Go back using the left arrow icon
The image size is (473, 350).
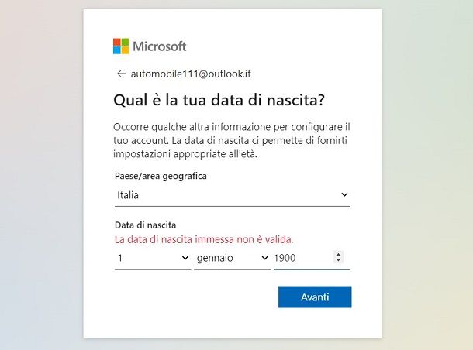[x=121, y=74]
